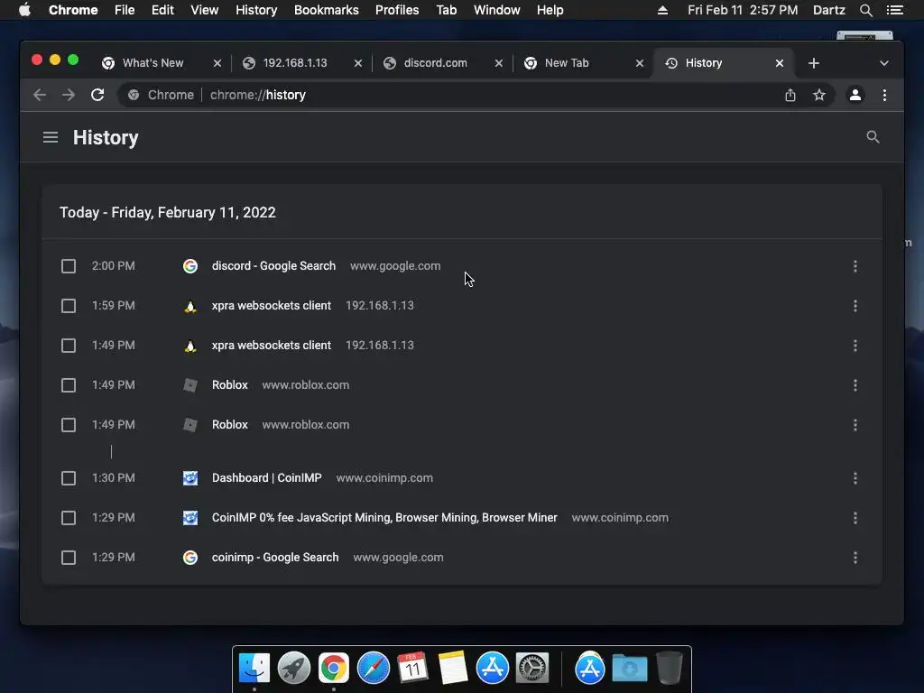
Task: Reload the page with the refresh icon
Action: tap(97, 95)
